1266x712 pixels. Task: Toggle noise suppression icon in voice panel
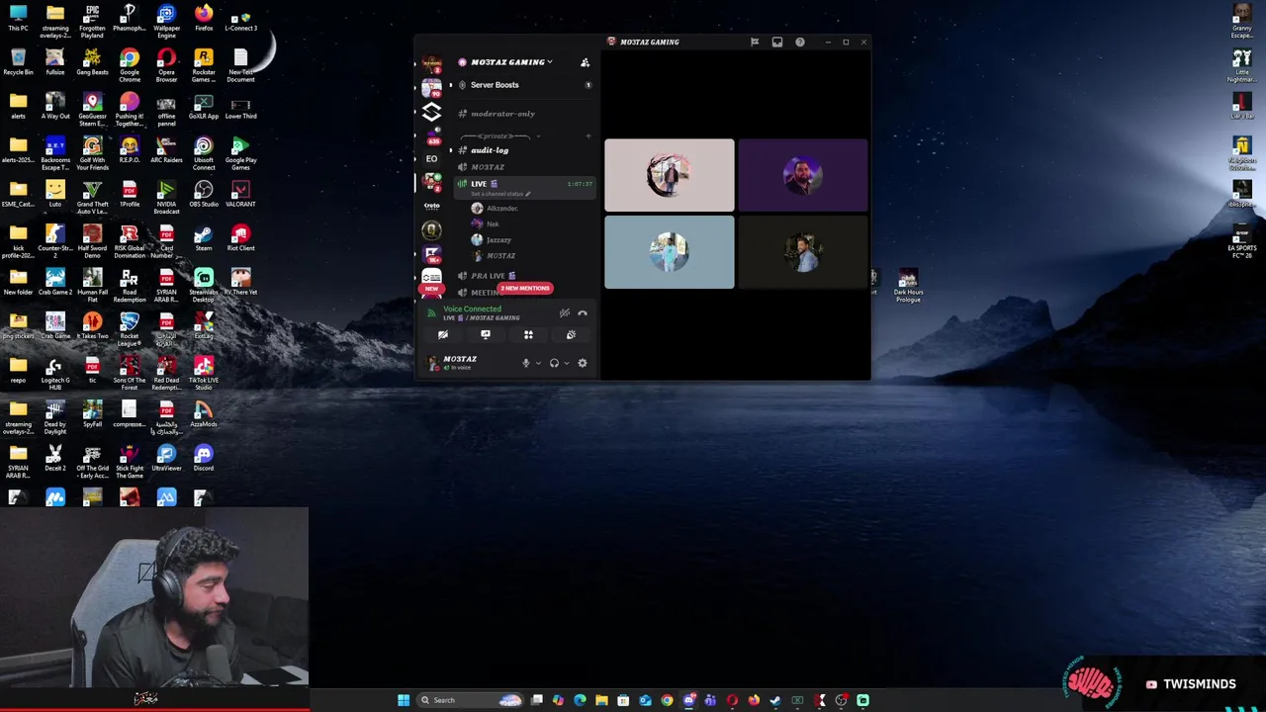(564, 312)
